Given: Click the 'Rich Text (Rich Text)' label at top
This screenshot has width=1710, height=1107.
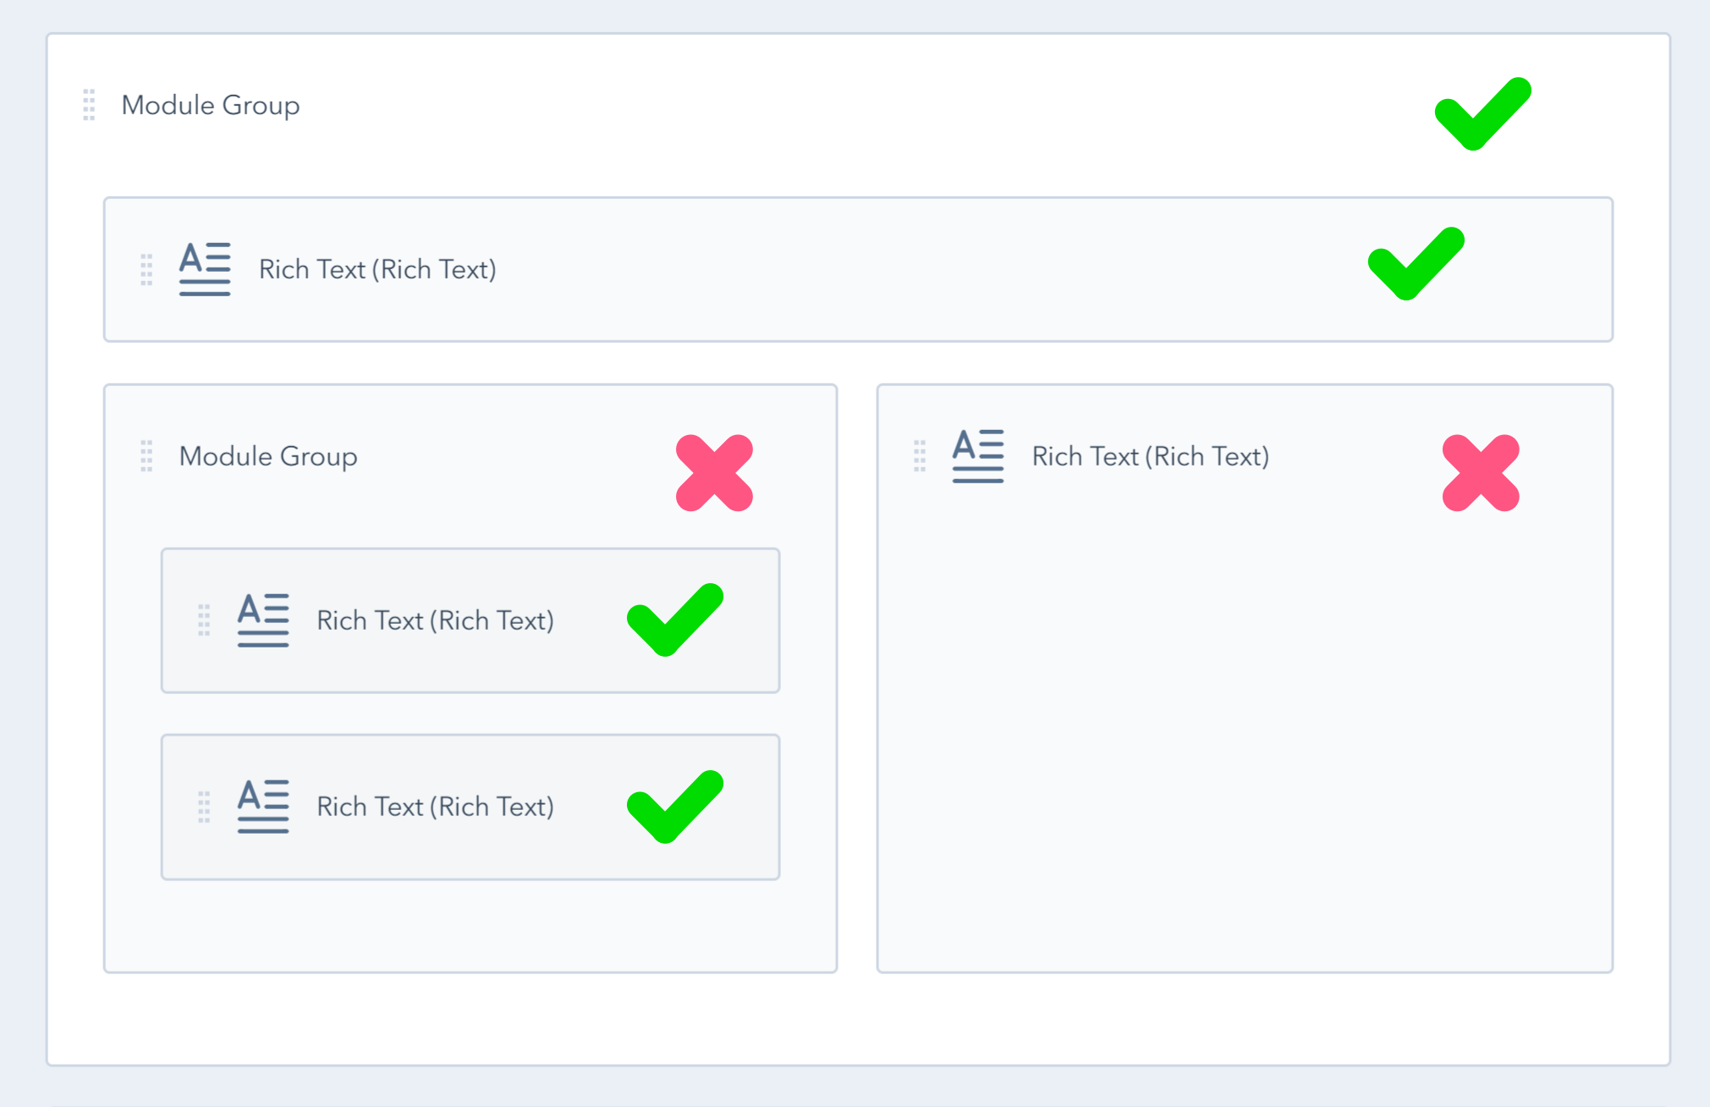Looking at the screenshot, I should tap(377, 269).
